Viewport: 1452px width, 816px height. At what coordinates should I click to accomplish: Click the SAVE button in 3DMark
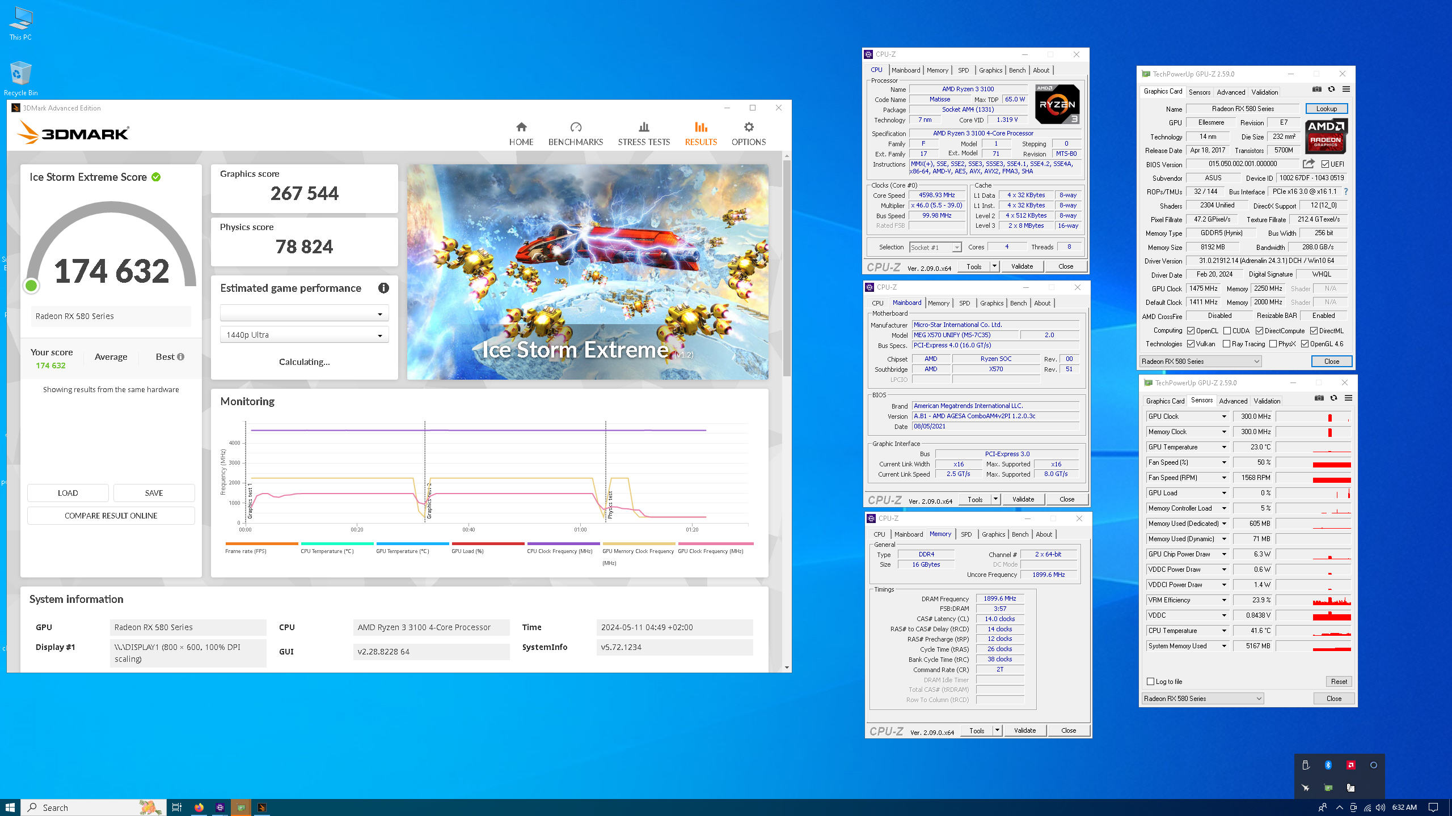(x=154, y=493)
